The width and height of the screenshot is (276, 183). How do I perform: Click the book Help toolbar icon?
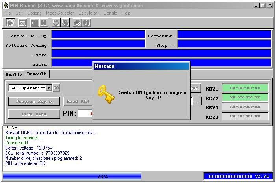[77, 23]
